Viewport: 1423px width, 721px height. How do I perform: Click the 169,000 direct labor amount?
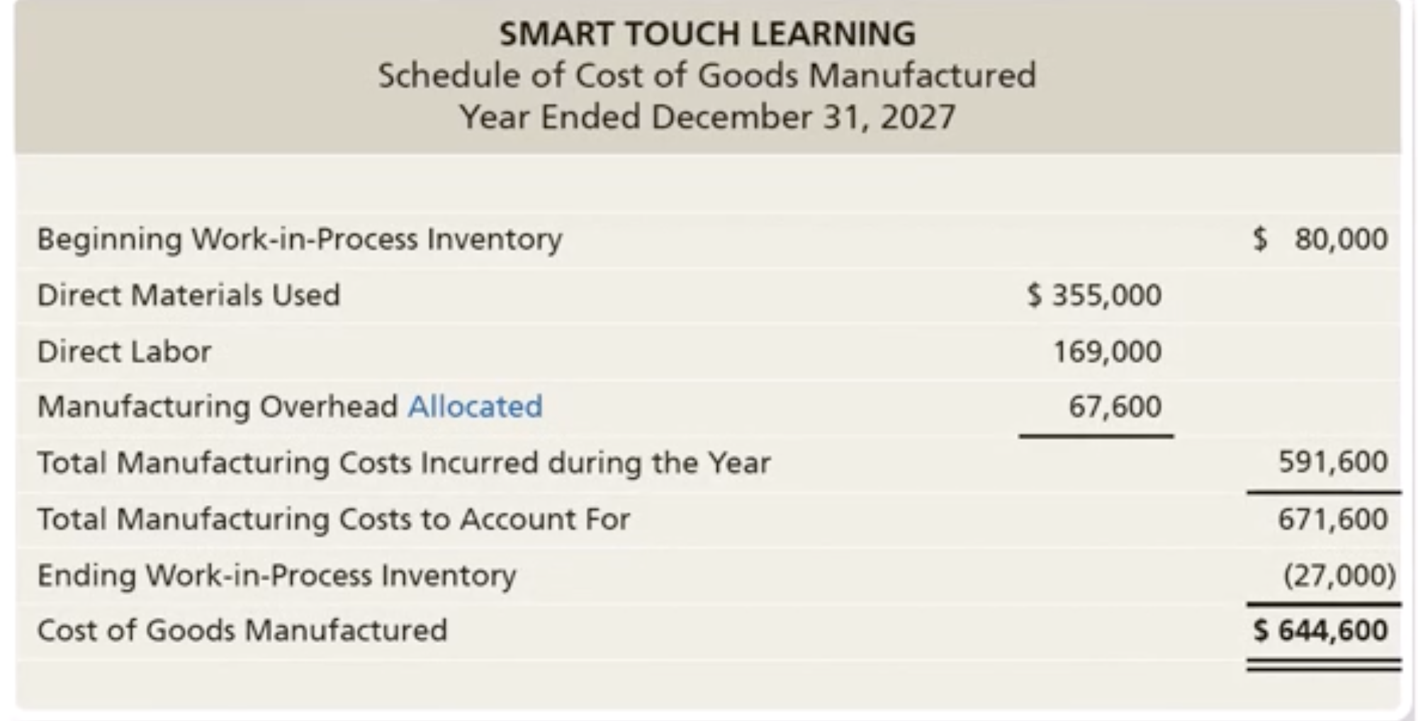coord(1107,352)
